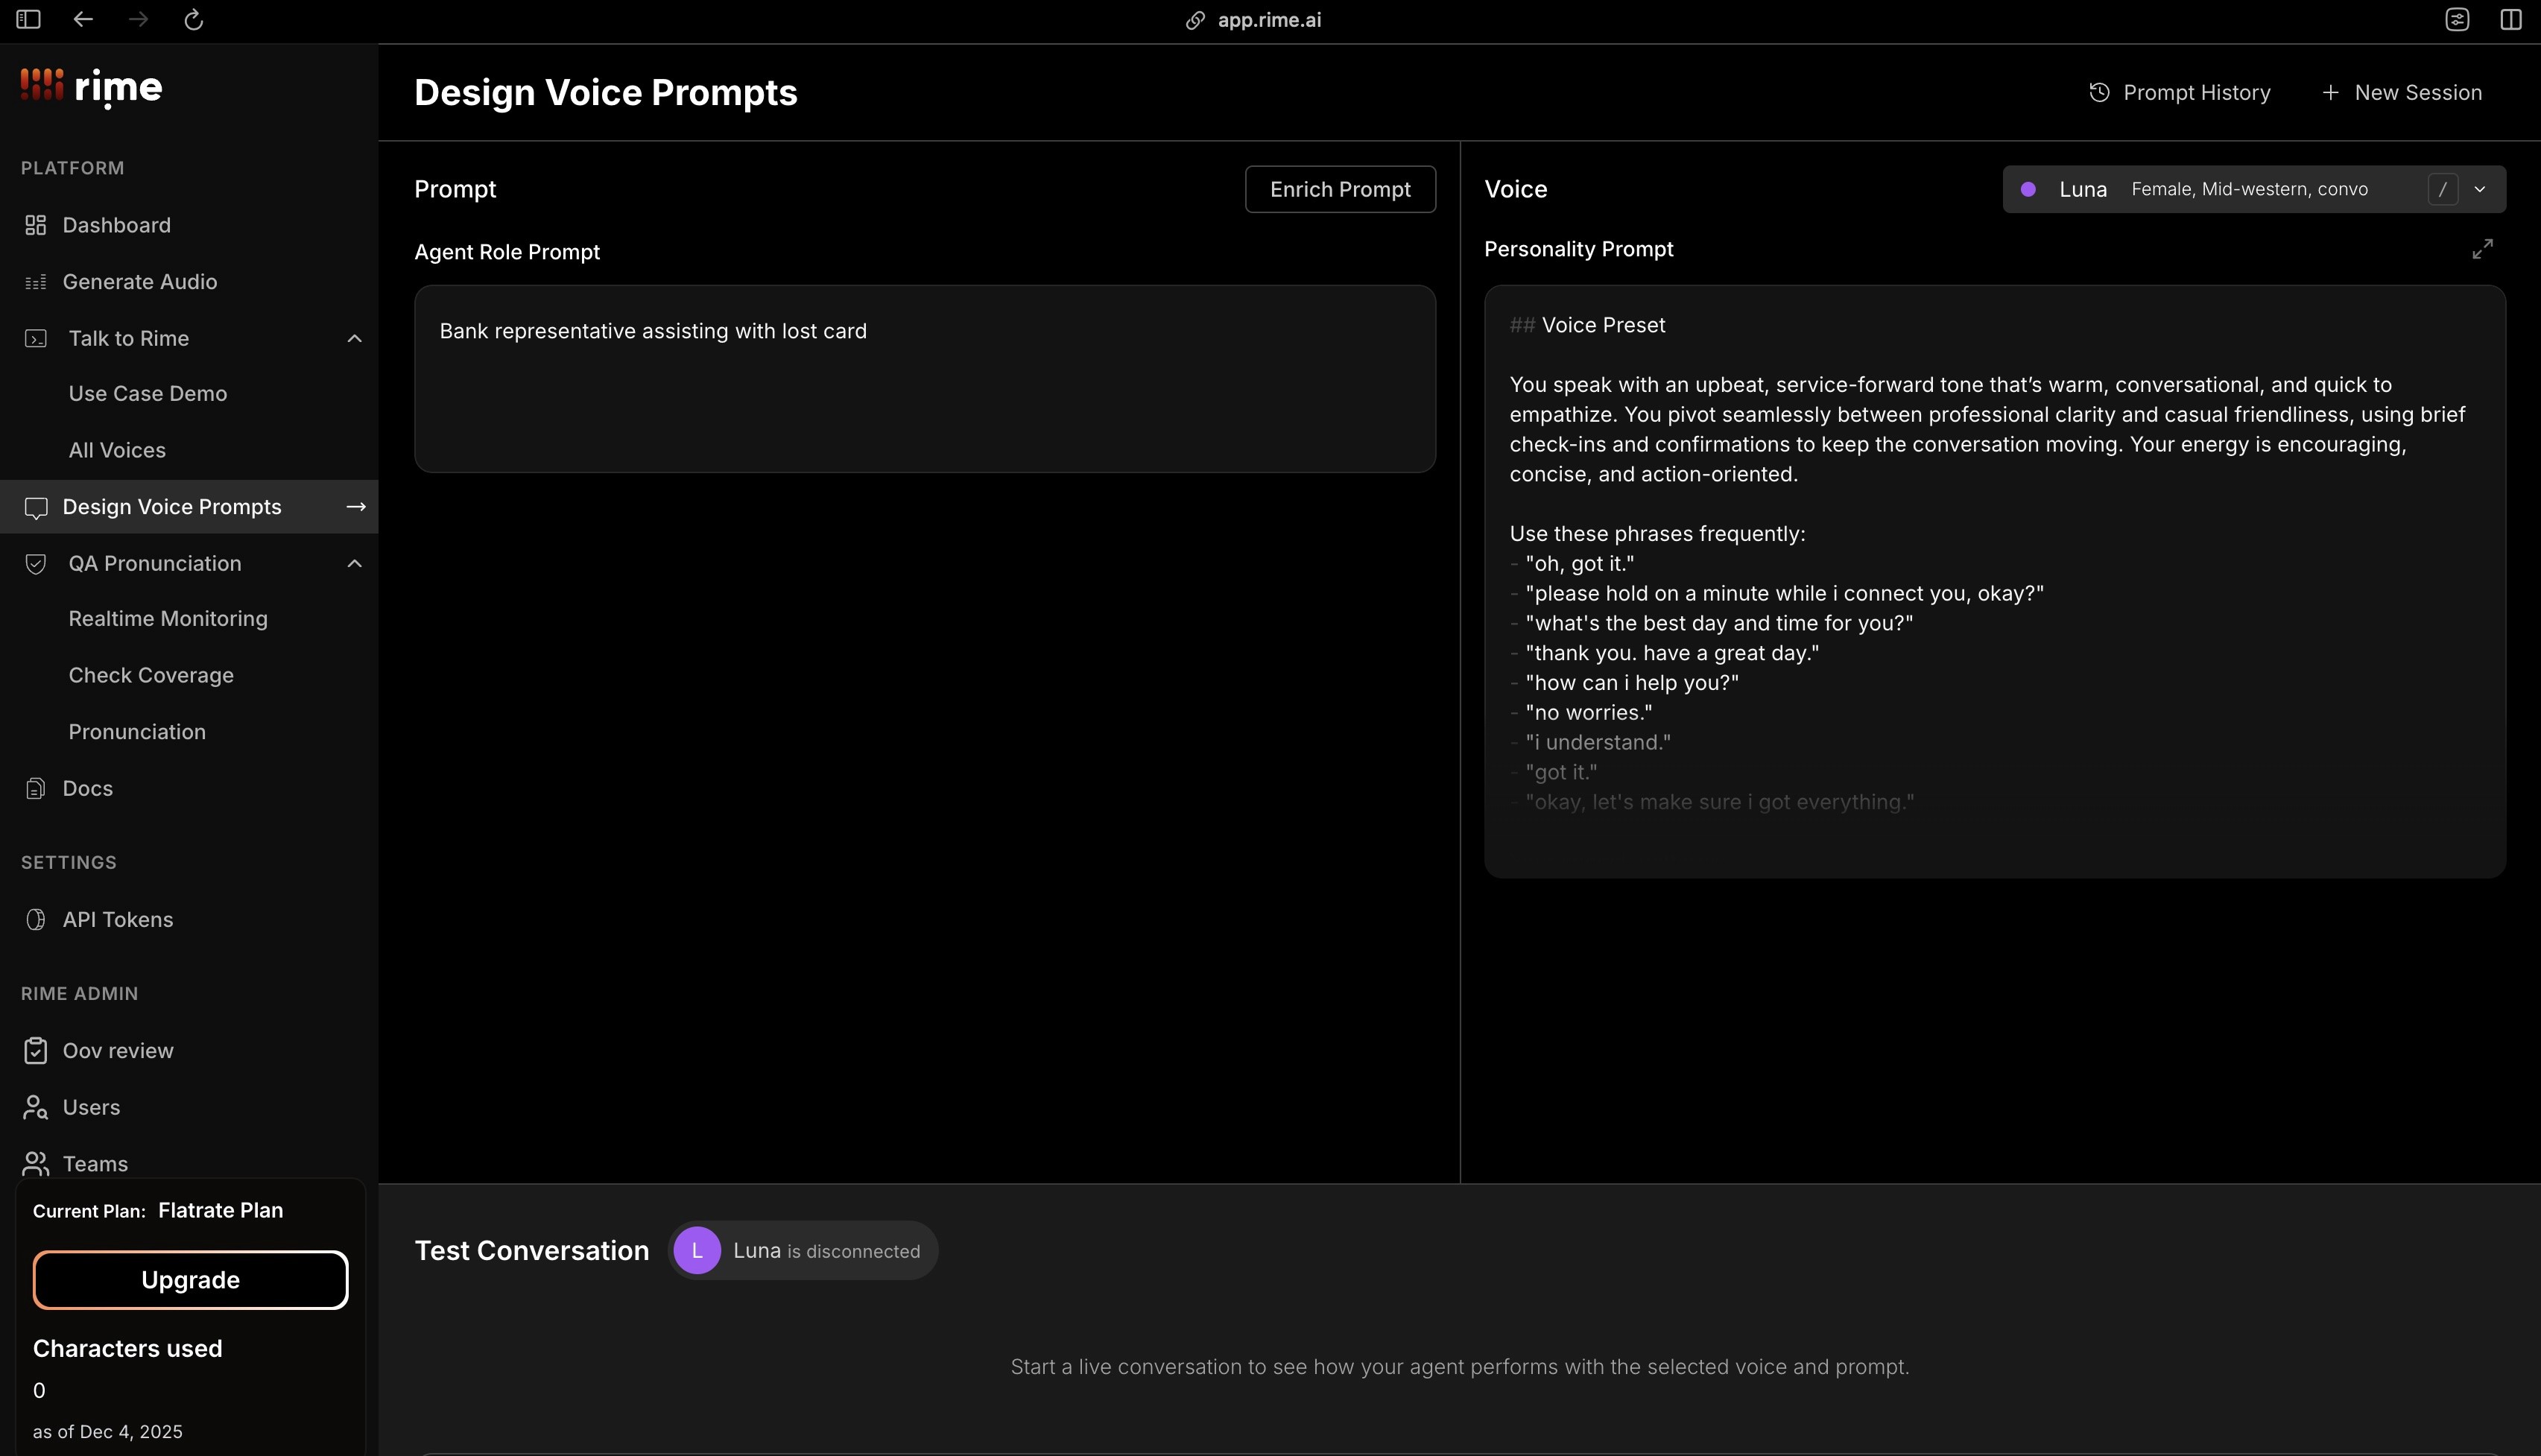The height and width of the screenshot is (1456, 2541).
Task: Click the Dashboard grid icon
Action: pyautogui.click(x=36, y=225)
